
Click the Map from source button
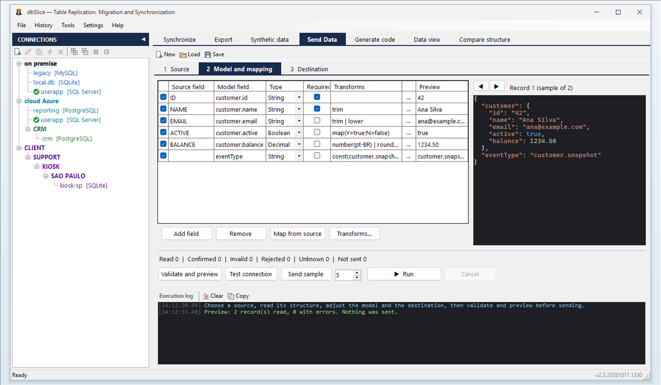pyautogui.click(x=298, y=234)
